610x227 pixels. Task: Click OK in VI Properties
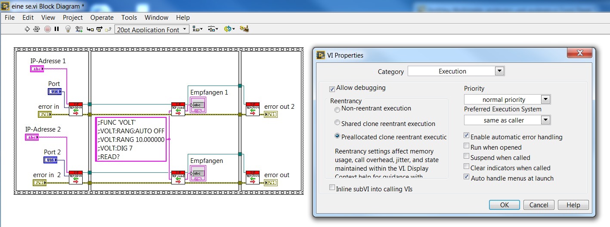(x=505, y=205)
